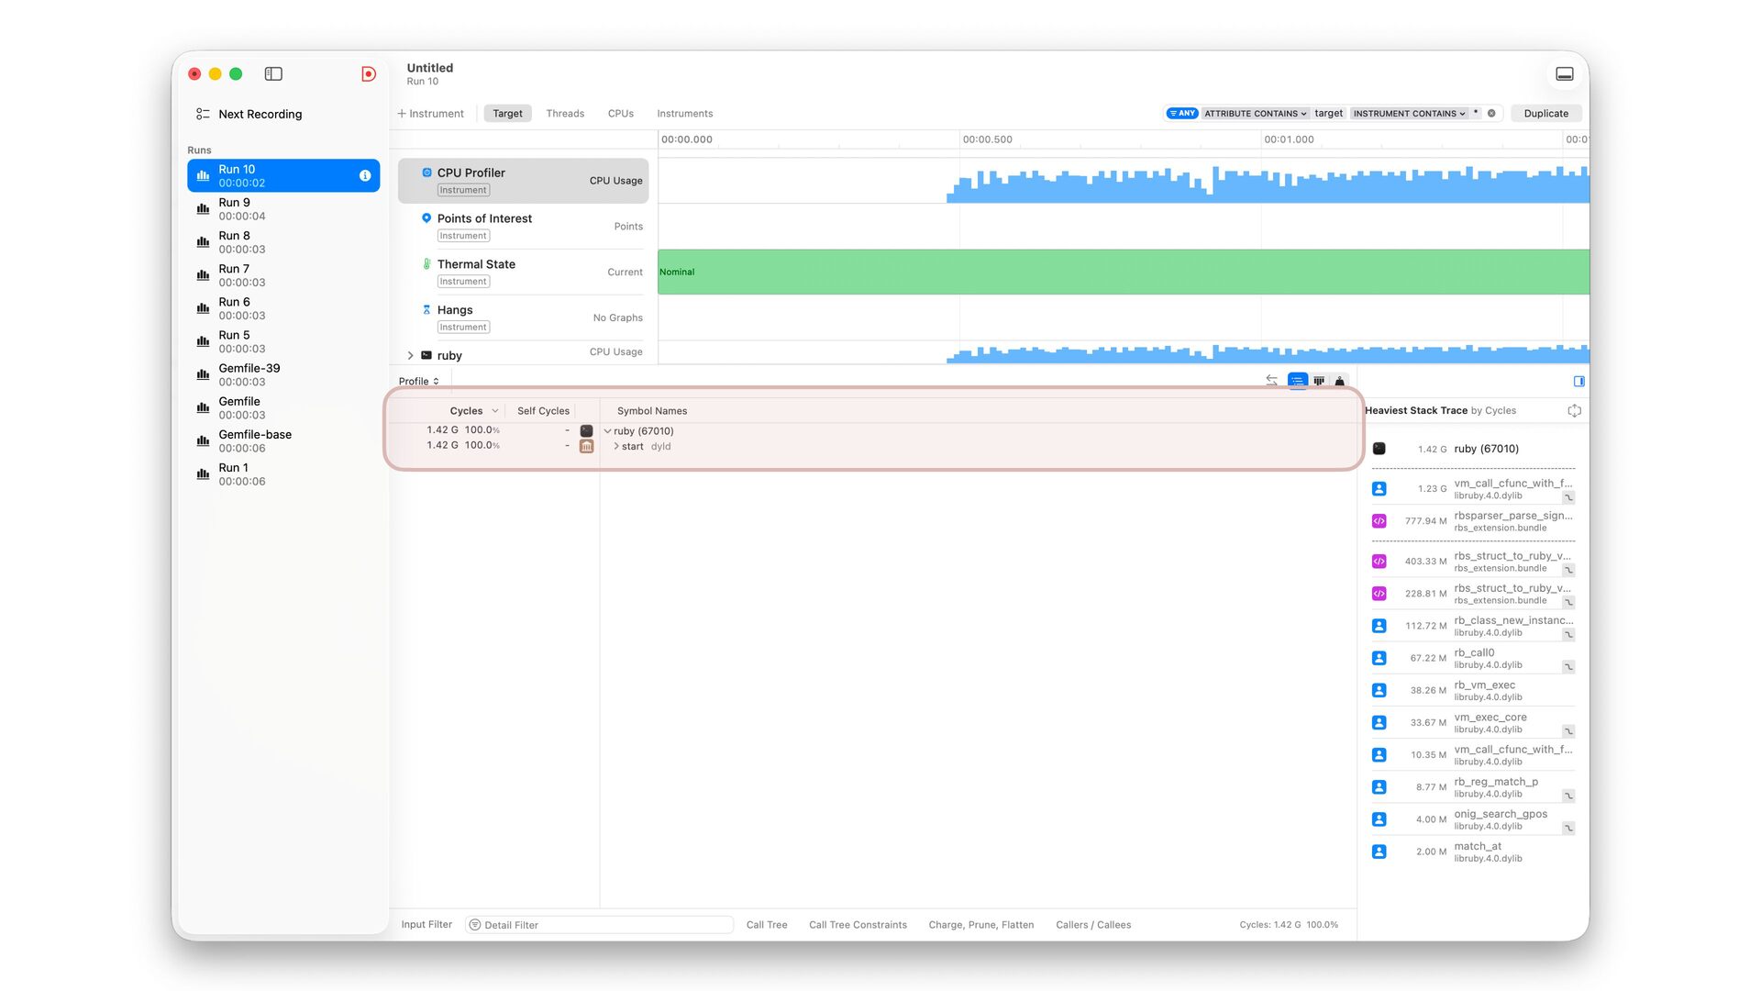Toggle the sidebar panel icon
This screenshot has height=991, width=1761.
(273, 74)
